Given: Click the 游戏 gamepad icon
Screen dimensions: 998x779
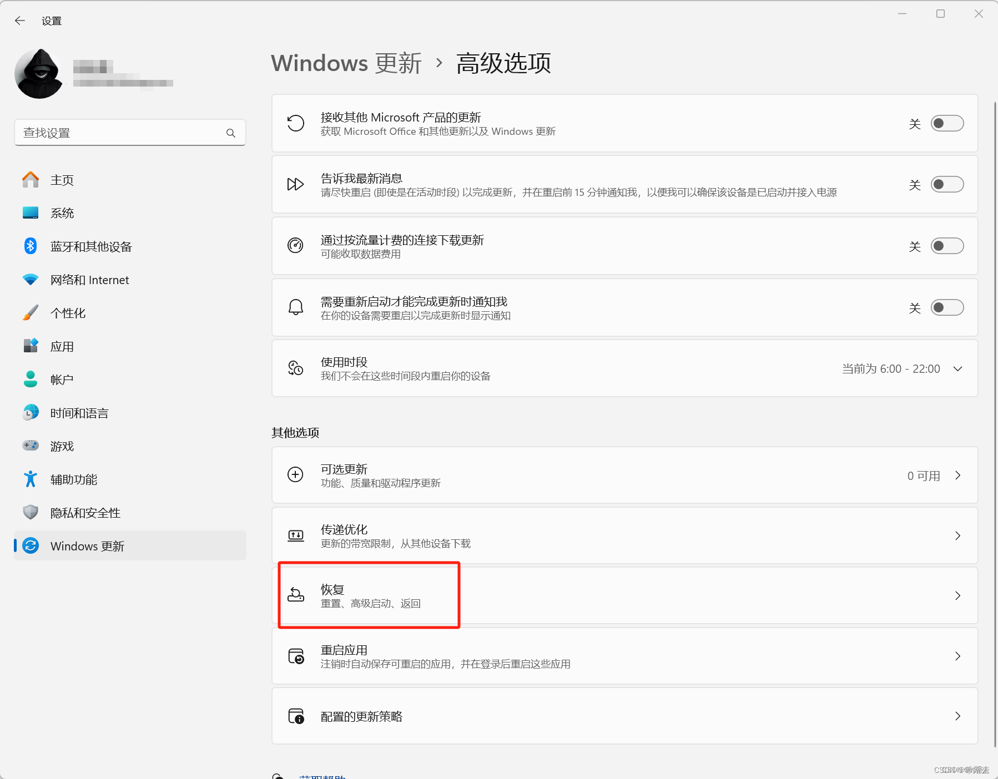Looking at the screenshot, I should (x=31, y=446).
